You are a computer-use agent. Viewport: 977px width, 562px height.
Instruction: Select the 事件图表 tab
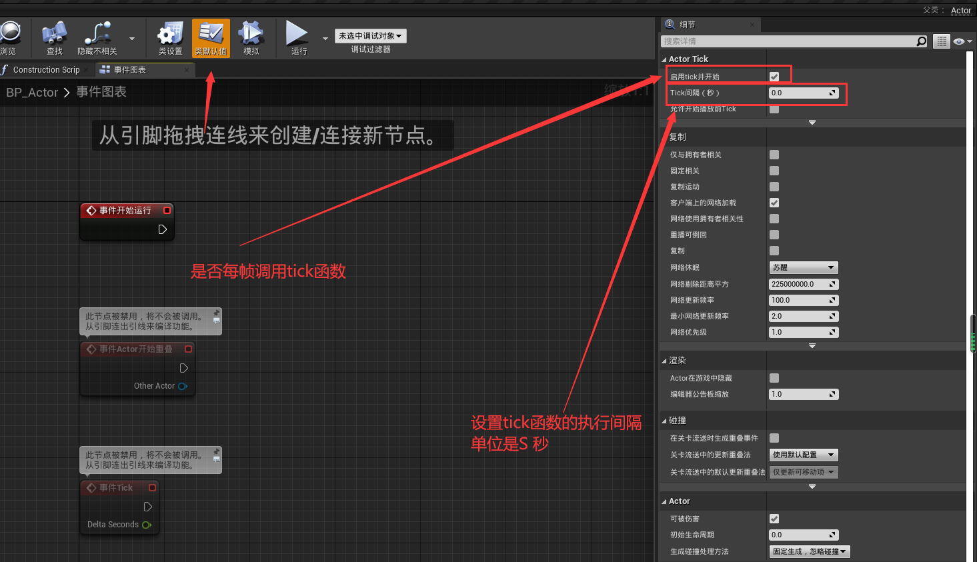[x=129, y=70]
